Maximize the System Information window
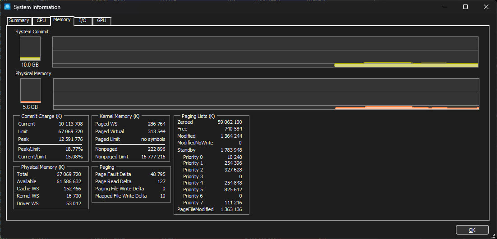 click(465, 7)
